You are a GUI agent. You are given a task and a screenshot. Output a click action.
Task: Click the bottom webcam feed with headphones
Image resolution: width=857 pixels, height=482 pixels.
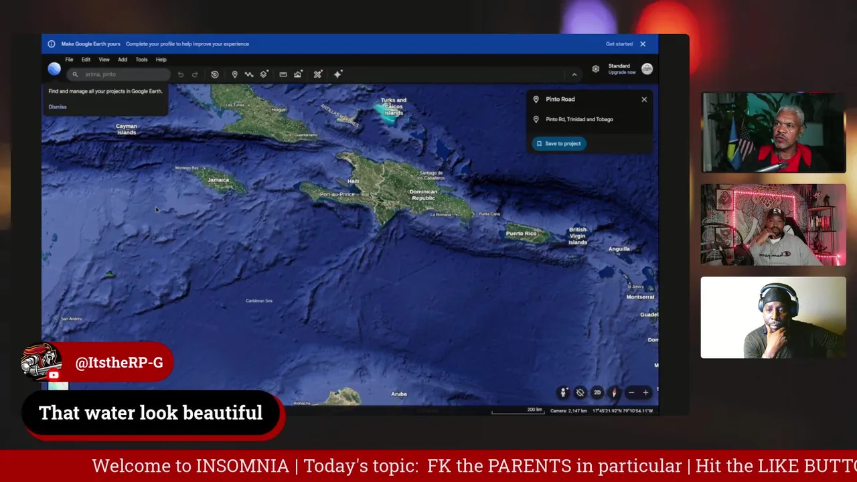(x=773, y=318)
